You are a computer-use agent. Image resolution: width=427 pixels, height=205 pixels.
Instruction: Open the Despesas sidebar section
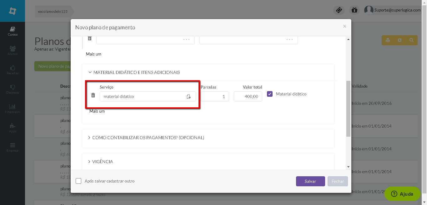tap(13, 89)
